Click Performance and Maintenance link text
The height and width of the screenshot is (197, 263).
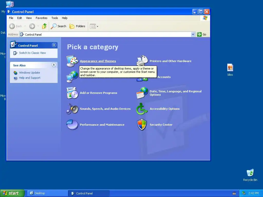click(102, 125)
